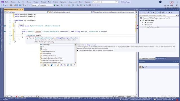Click the Bookmark toolbar icon

pyautogui.click(x=90, y=5)
